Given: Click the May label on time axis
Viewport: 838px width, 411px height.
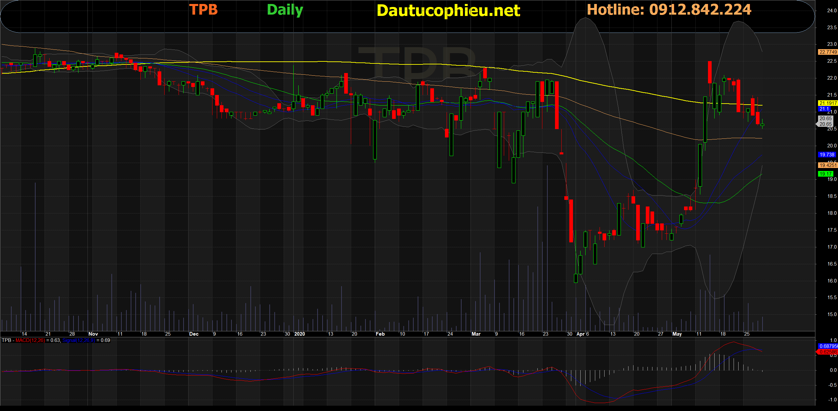Looking at the screenshot, I should (677, 334).
